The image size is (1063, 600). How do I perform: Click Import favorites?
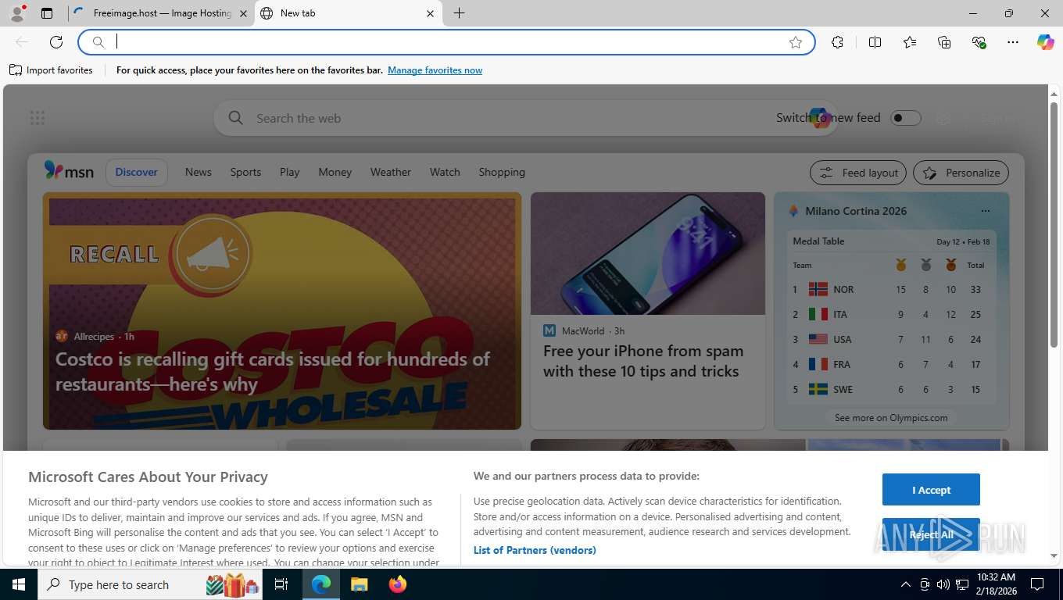pyautogui.click(x=51, y=70)
